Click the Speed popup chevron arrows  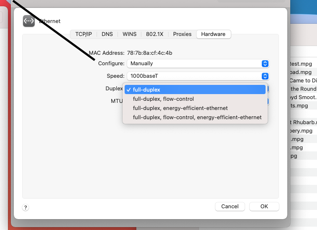pos(265,76)
